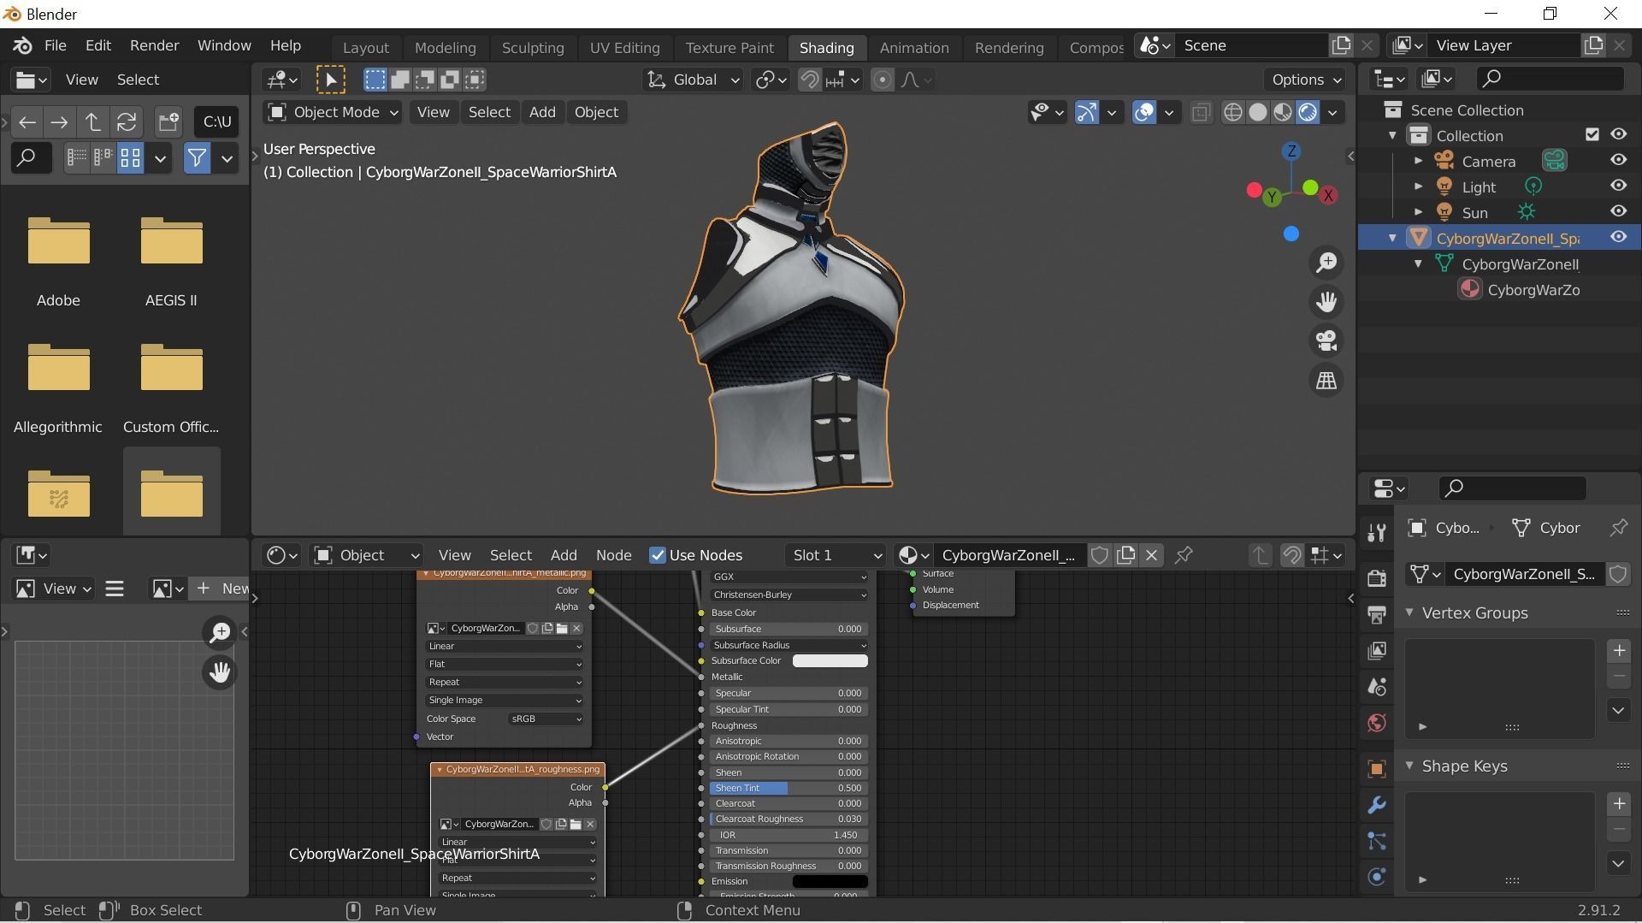Open the Options dropdown in viewport
1642x923 pixels.
[x=1305, y=80]
